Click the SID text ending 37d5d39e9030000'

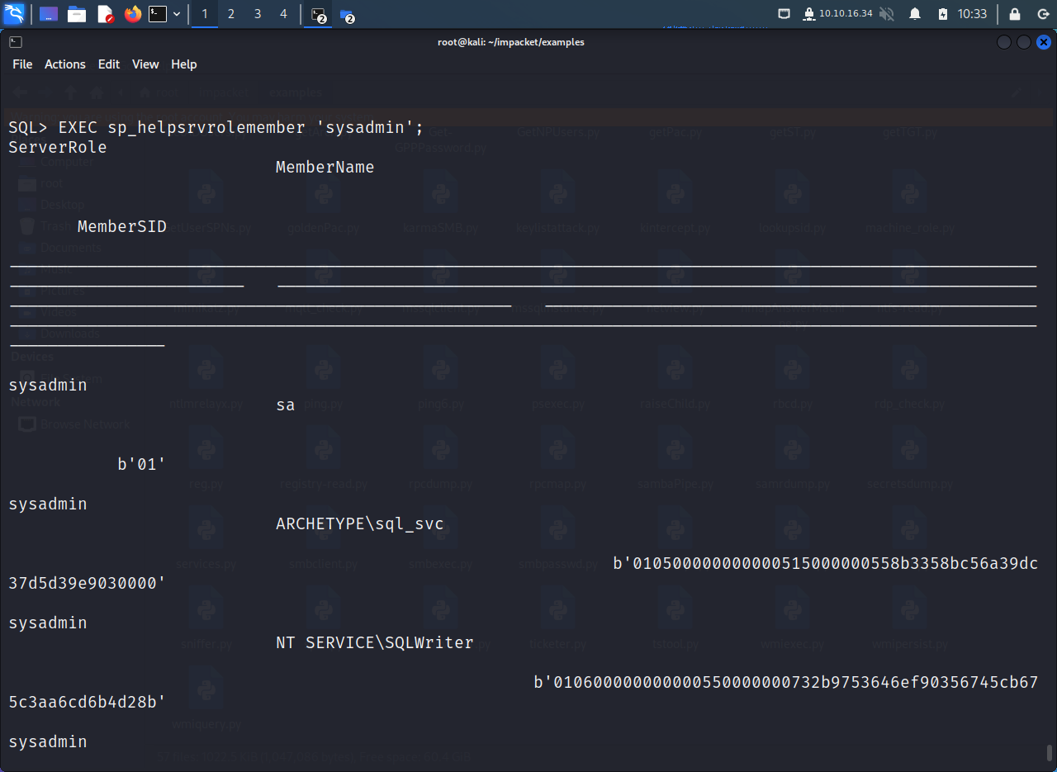(88, 584)
